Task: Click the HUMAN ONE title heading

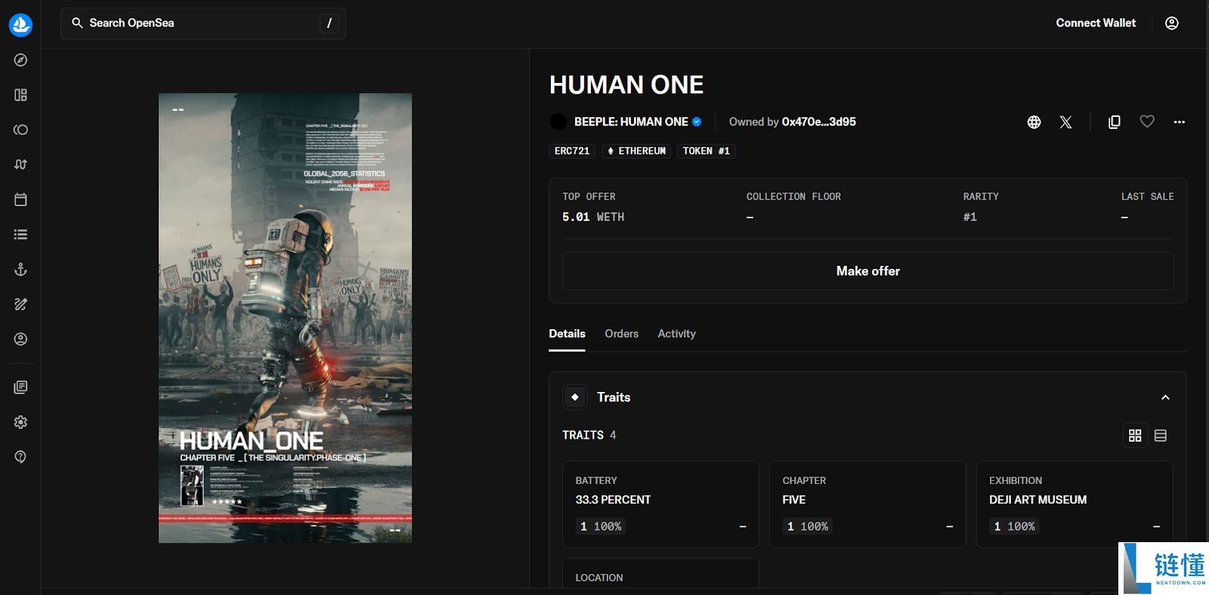Action: tap(626, 85)
